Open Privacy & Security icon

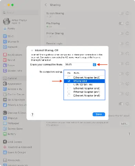tap(5, 105)
